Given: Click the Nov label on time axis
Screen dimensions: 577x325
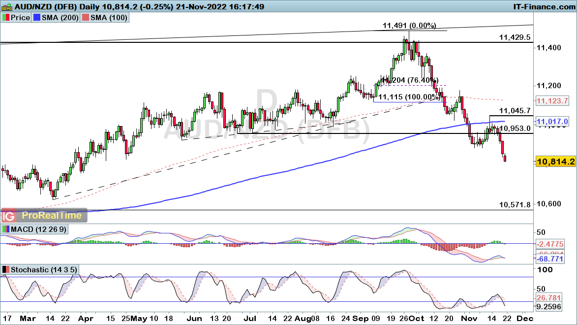Looking at the screenshot, I should [469, 319].
